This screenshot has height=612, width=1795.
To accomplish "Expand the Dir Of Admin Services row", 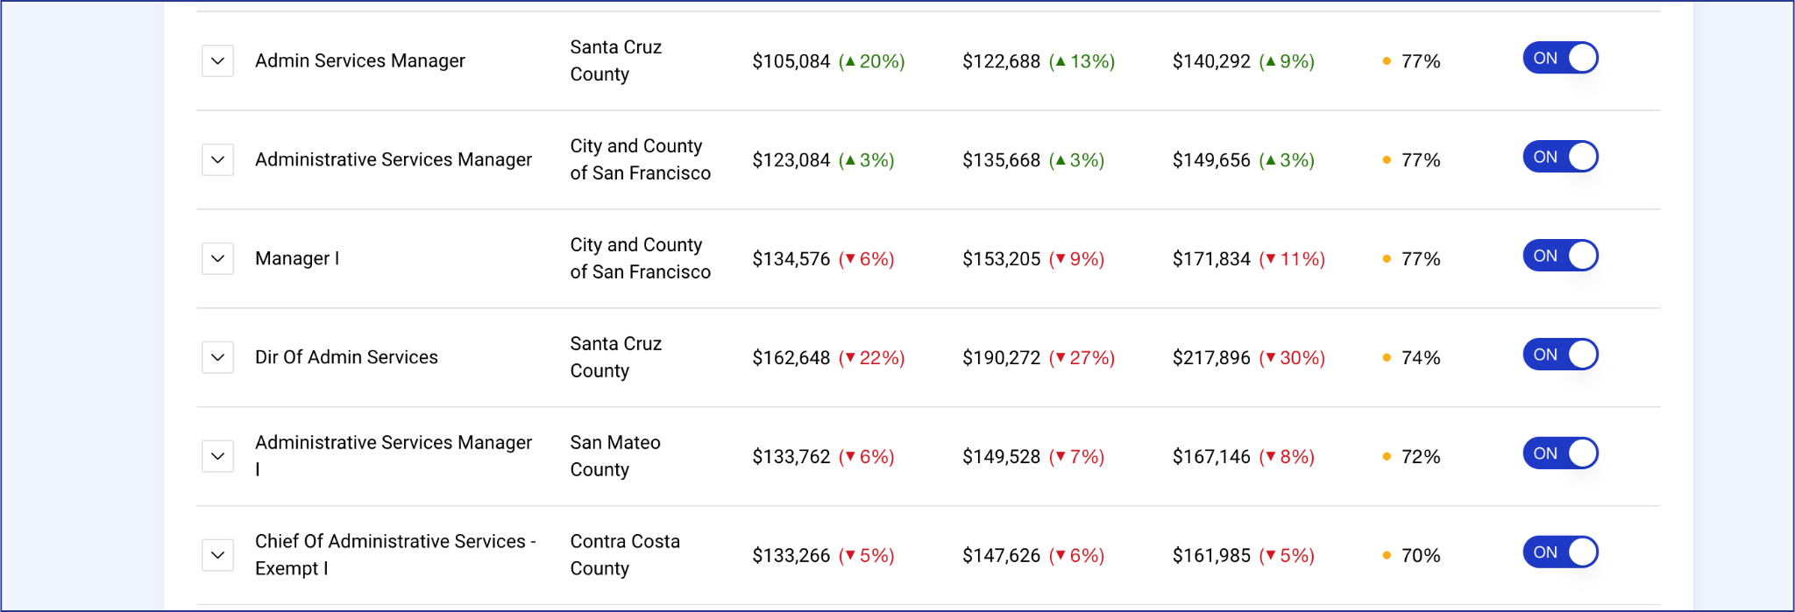I will [x=217, y=358].
